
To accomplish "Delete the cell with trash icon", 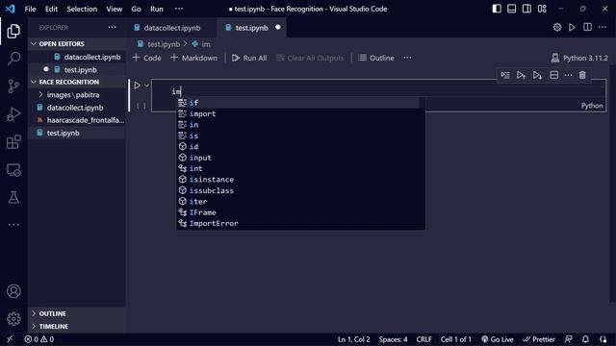I will click(x=582, y=75).
